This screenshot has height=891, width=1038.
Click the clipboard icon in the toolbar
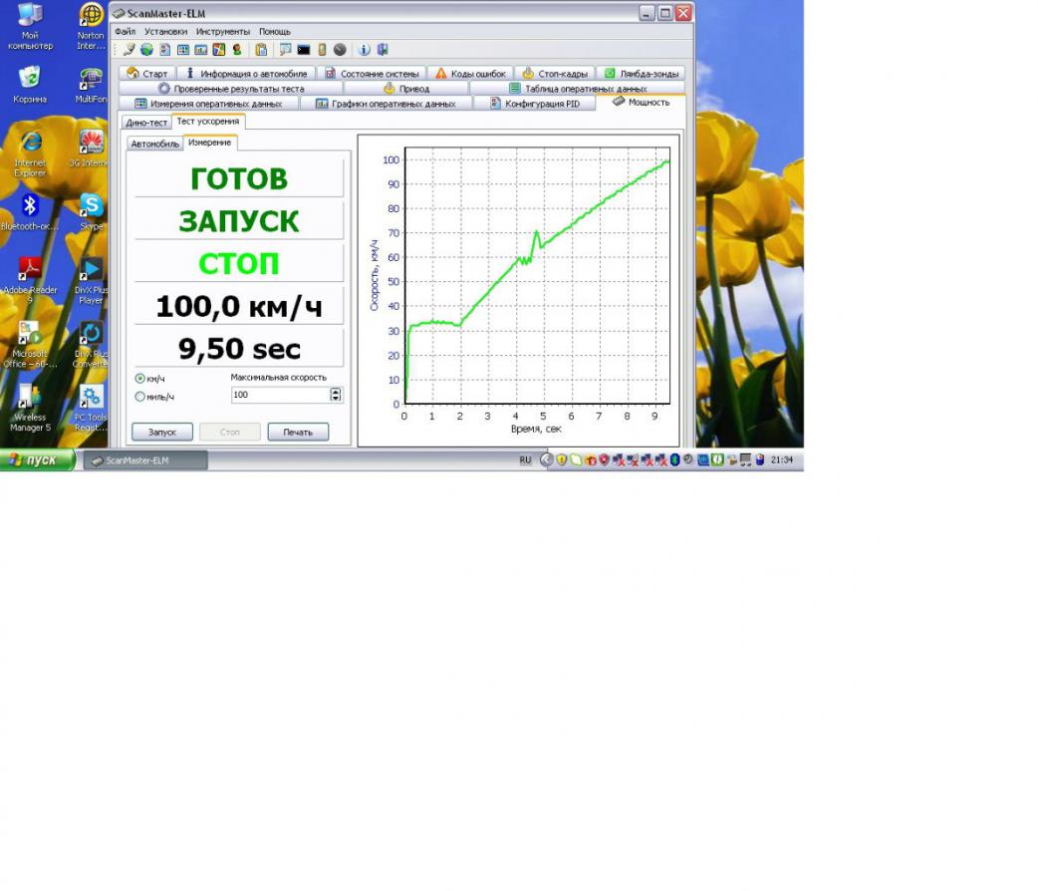point(261,49)
